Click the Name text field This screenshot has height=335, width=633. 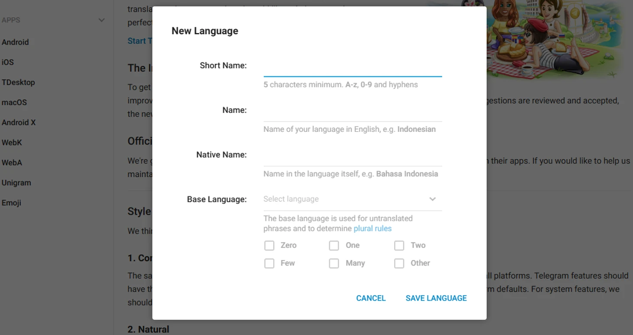pyautogui.click(x=352, y=111)
